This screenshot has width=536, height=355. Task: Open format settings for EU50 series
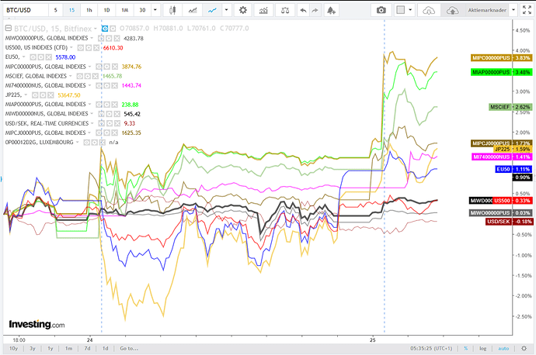(40, 57)
